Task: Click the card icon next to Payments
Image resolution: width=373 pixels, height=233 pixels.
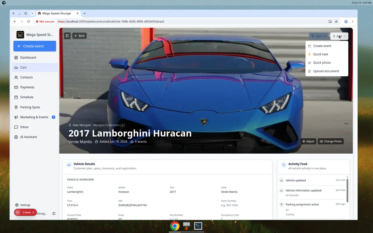Action: (16, 87)
